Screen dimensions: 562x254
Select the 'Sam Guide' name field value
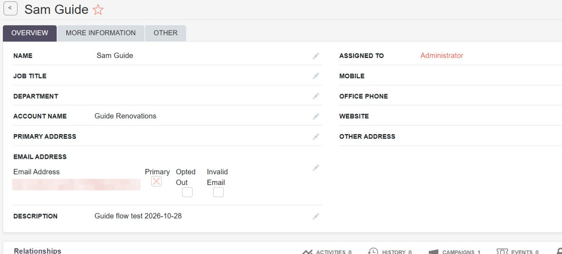tap(115, 55)
